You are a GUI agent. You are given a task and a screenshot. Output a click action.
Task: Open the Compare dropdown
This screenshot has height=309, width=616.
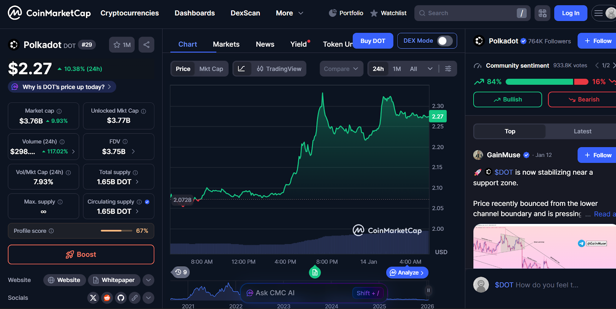click(x=341, y=69)
